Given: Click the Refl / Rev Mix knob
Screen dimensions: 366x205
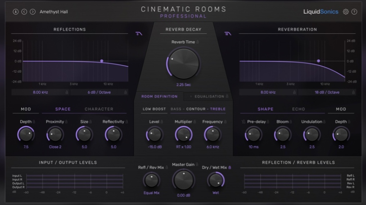Looking at the screenshot, I should (x=152, y=180).
